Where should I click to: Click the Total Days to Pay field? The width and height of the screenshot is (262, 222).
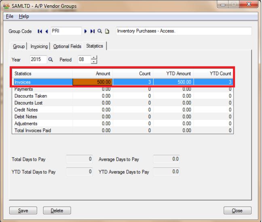pos(79,159)
